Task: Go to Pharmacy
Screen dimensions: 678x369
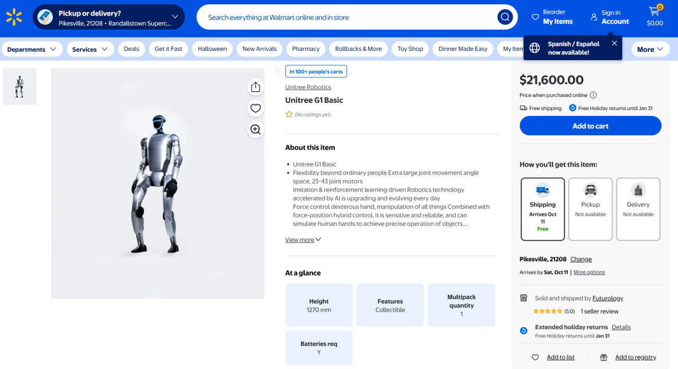Action: (306, 49)
